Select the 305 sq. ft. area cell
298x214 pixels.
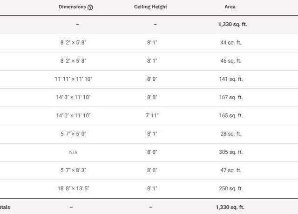[231, 152]
